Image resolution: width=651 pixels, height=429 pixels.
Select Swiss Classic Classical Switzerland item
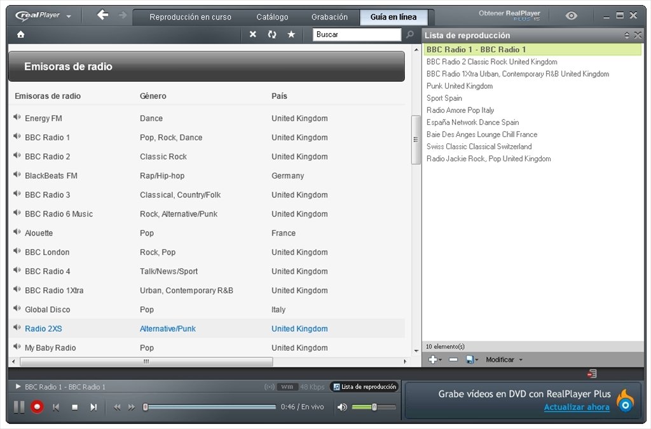479,147
